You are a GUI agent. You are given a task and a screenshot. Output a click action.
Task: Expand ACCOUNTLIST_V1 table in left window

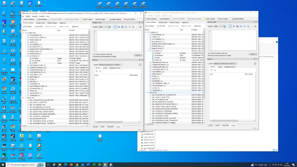(26, 35)
